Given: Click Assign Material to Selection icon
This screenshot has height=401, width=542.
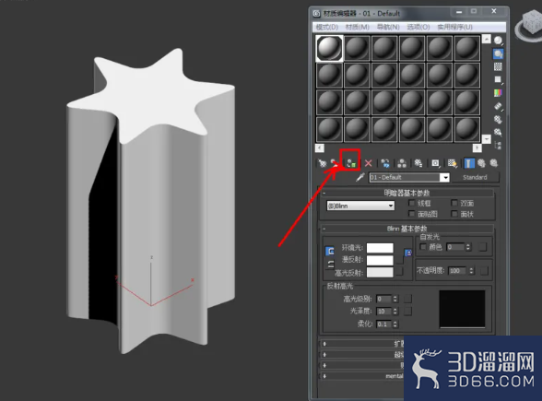Looking at the screenshot, I should pos(351,163).
